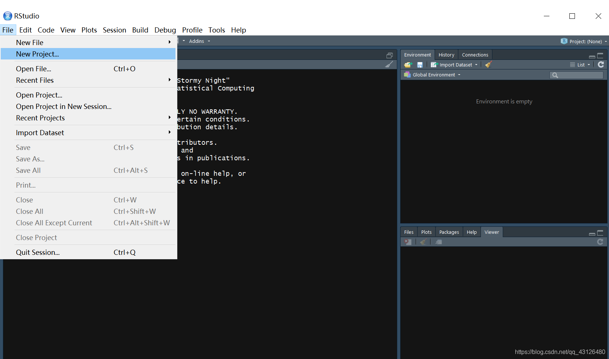609x359 pixels.
Task: Click the Global Environment stacked-squares icon
Action: pos(407,75)
